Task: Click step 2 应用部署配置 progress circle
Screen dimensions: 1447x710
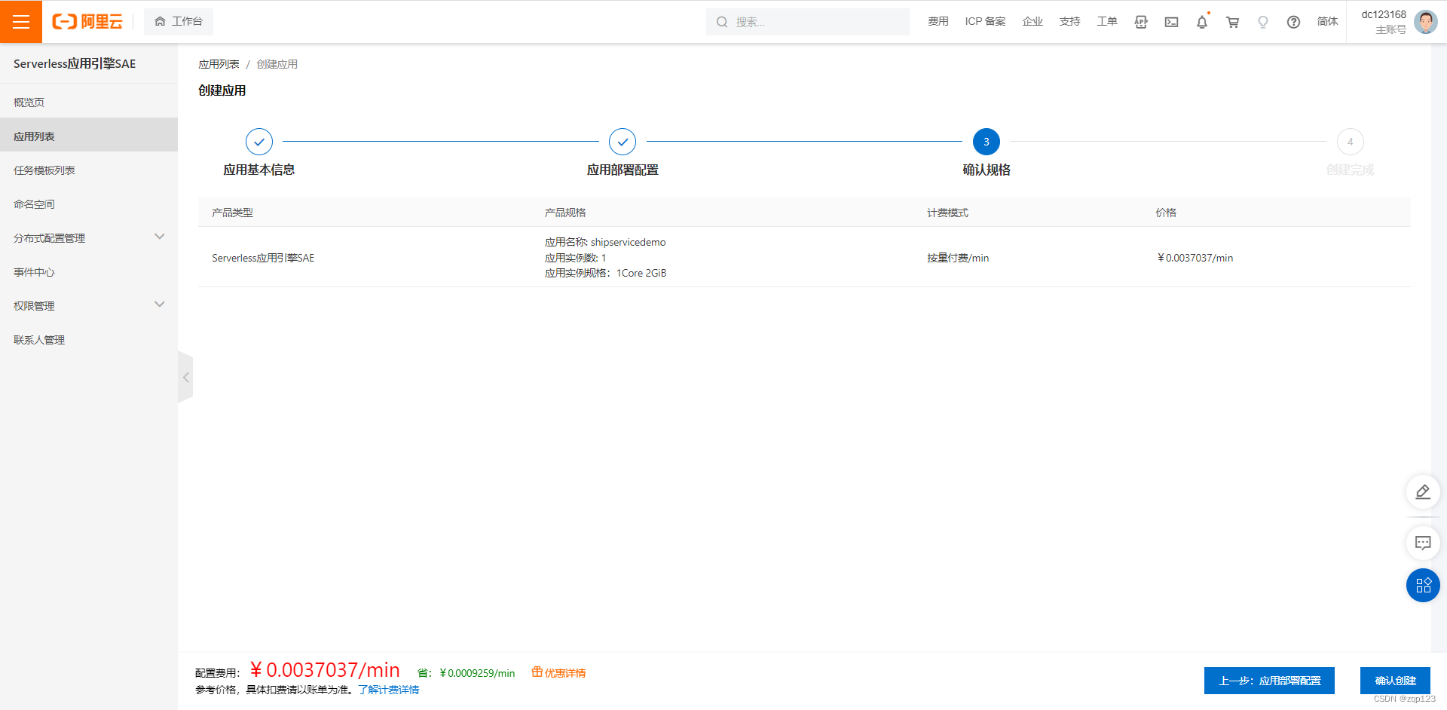Action: click(x=623, y=141)
